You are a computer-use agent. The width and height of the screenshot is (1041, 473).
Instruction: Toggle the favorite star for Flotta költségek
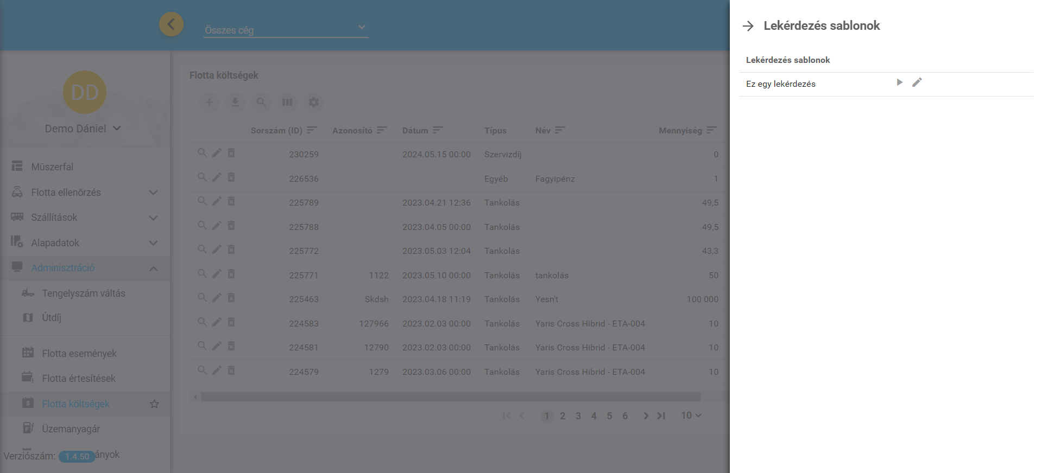(154, 404)
